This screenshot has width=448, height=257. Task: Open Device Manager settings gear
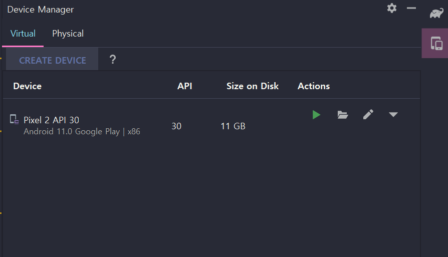tap(392, 8)
